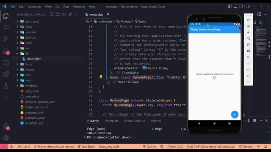Open the Run and Debug view
This screenshot has height=152, width=271.
click(6, 51)
